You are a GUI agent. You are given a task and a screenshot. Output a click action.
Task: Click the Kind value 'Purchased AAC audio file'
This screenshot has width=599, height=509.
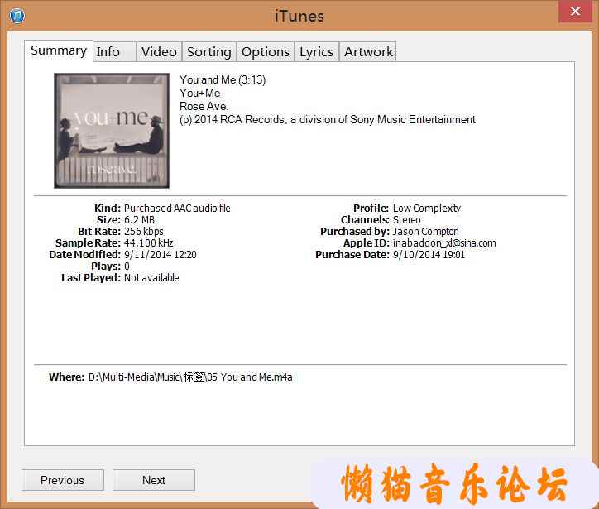pos(177,209)
